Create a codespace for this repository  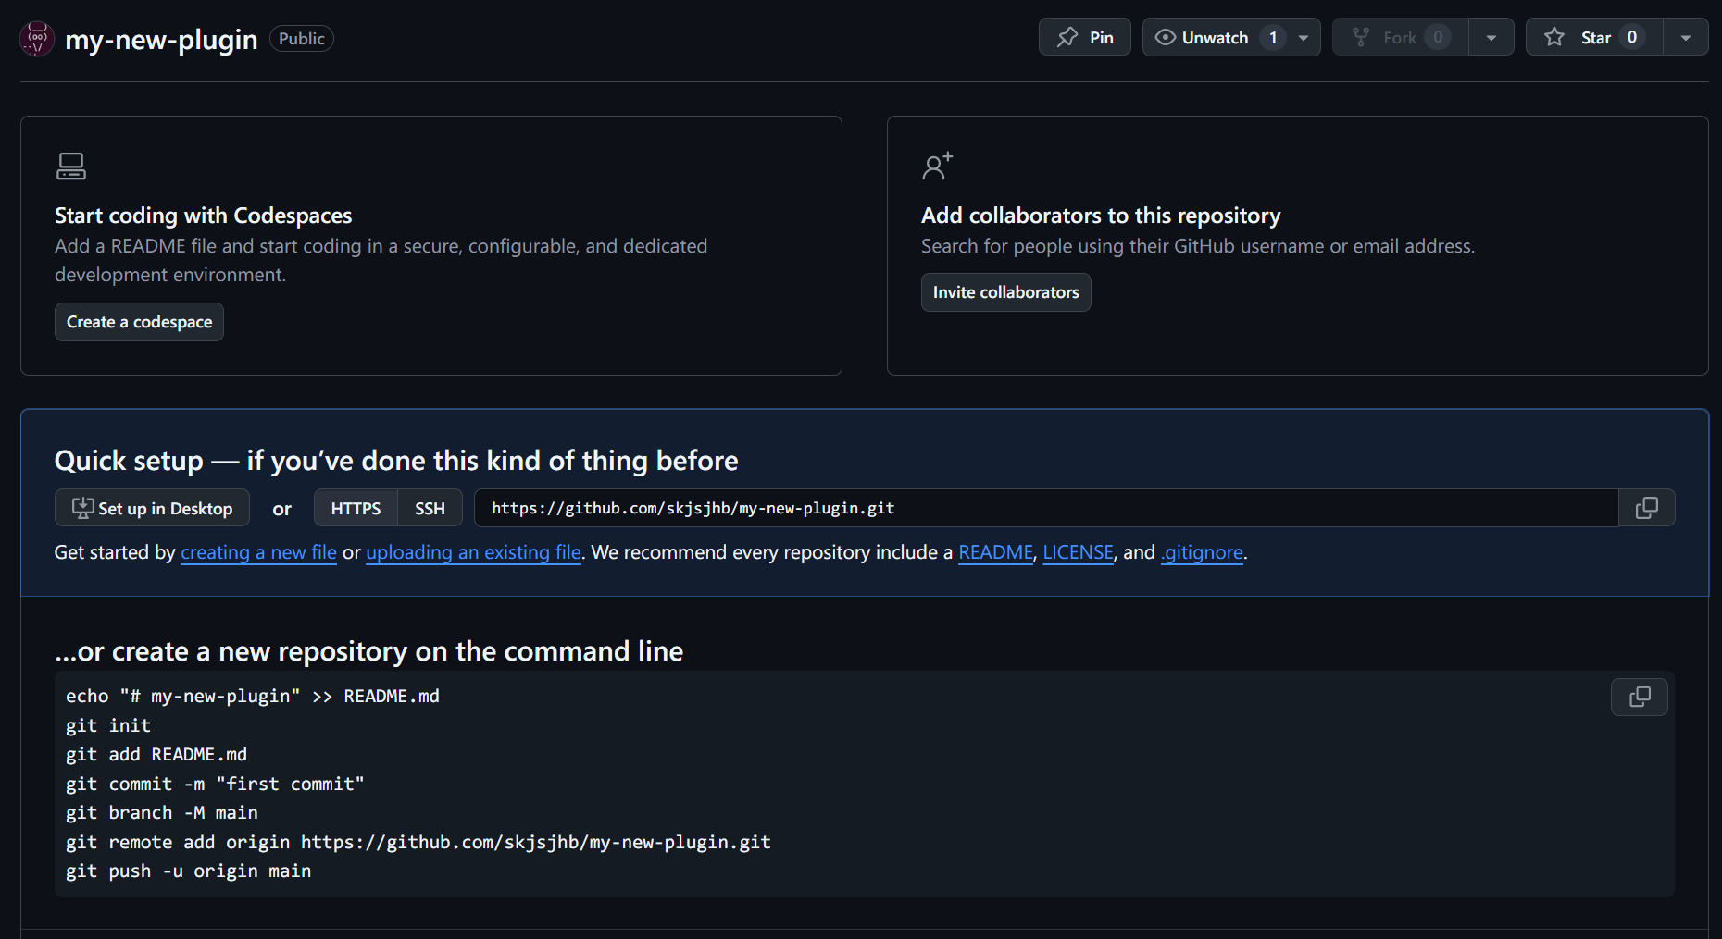click(x=139, y=321)
